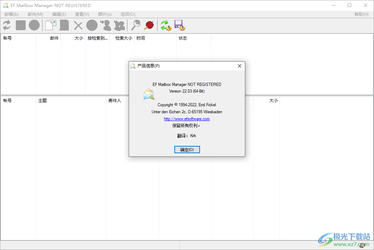Maximize the EF Mailbox Manager window

[x=349, y=5]
